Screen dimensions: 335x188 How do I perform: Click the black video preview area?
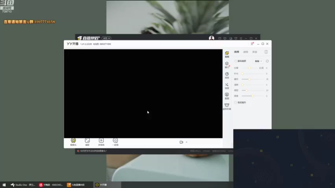[143, 94]
